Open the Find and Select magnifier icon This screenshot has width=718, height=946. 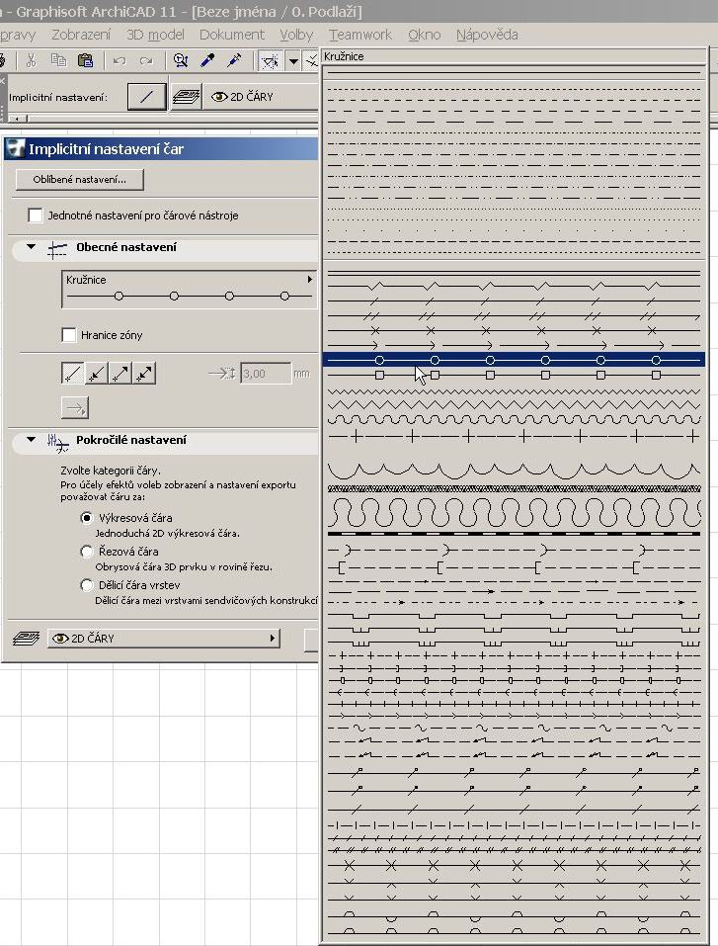pyautogui.click(x=181, y=60)
